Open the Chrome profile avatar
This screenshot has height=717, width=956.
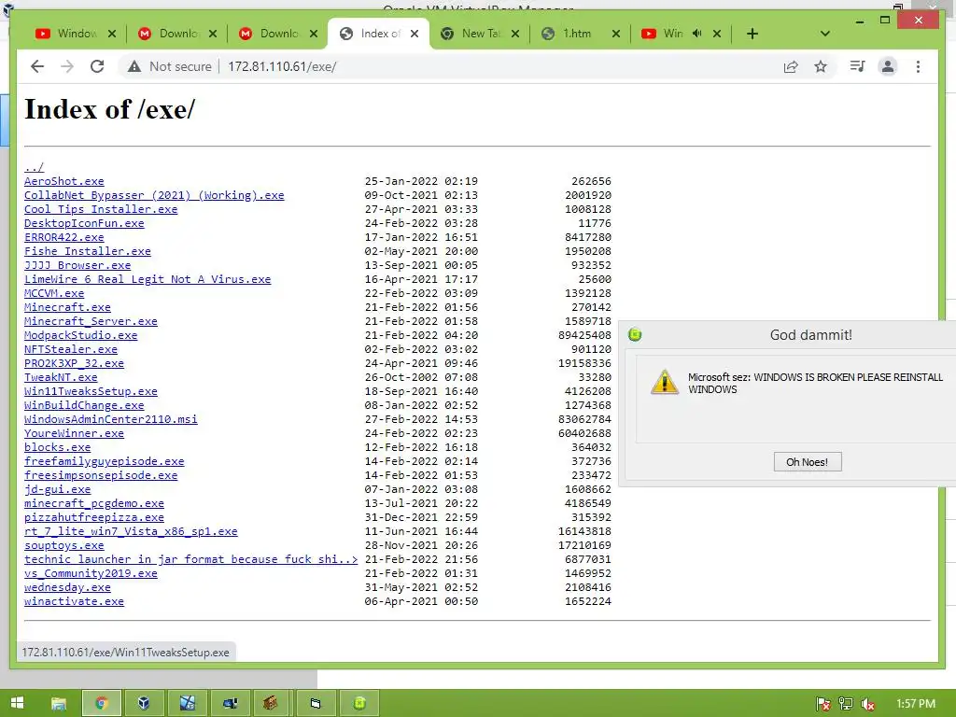tap(888, 66)
